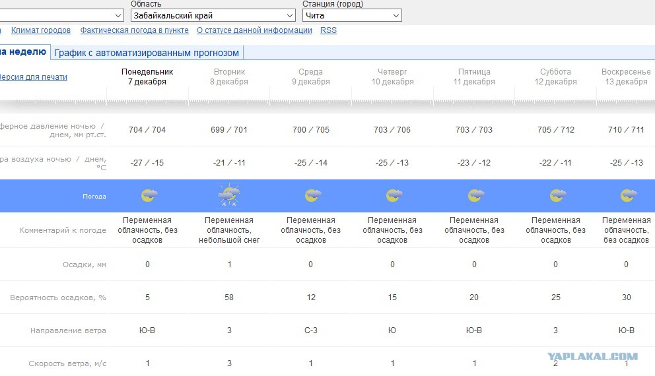Click pressure value 705 / 712
655x376 pixels.
click(x=555, y=130)
